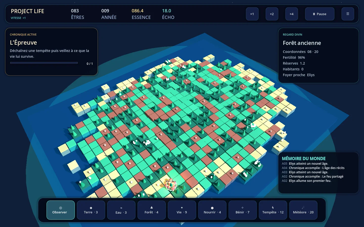Click the L'Épreuve chronicle progress bar
The width and height of the screenshot is (364, 227).
(x=44, y=63)
